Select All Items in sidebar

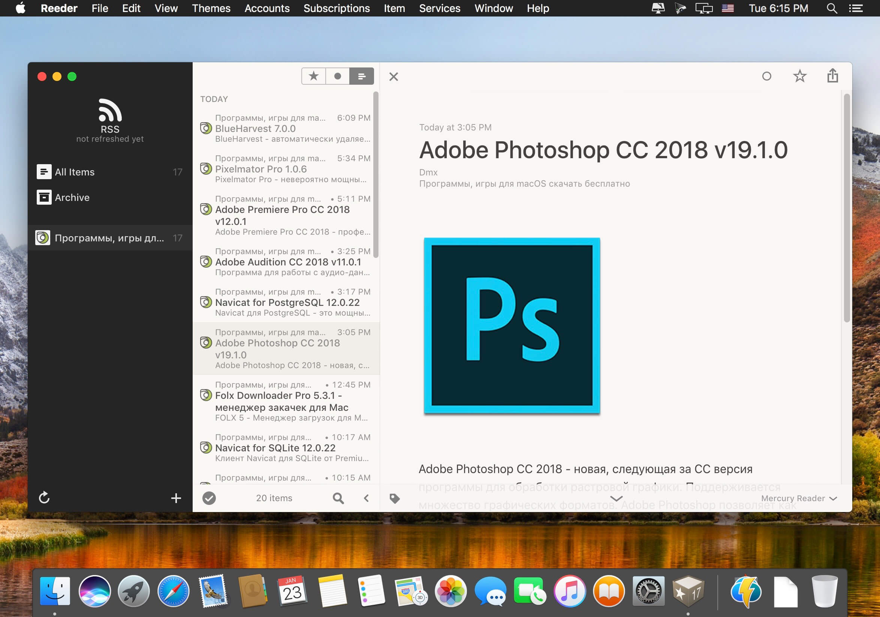click(x=110, y=172)
